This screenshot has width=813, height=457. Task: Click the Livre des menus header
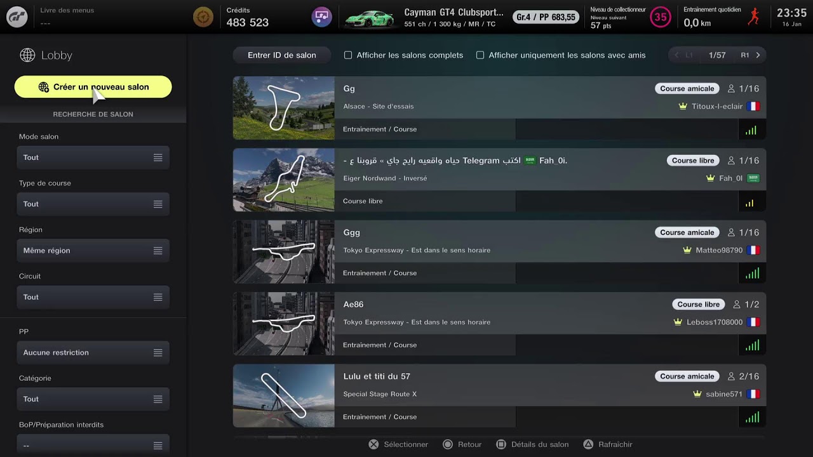(x=67, y=10)
